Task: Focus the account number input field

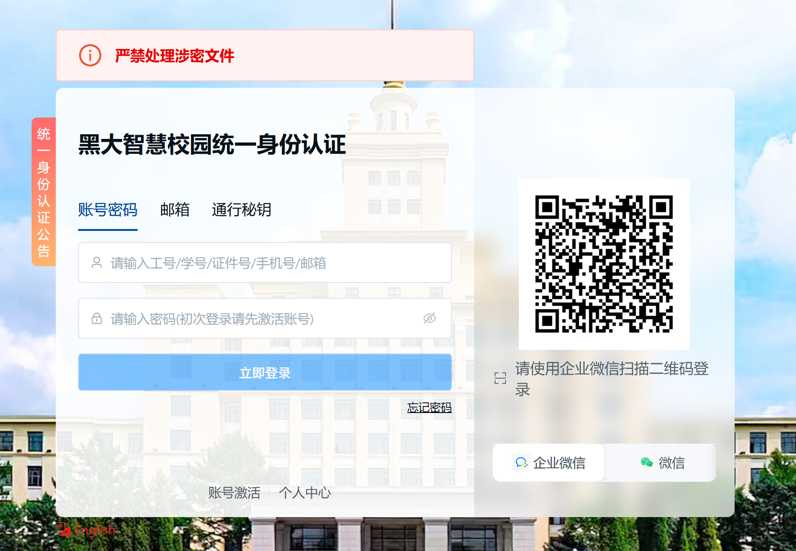Action: click(x=265, y=262)
